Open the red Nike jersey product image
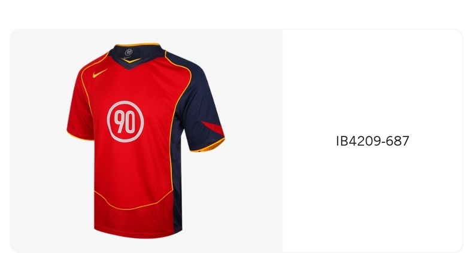 (145, 141)
